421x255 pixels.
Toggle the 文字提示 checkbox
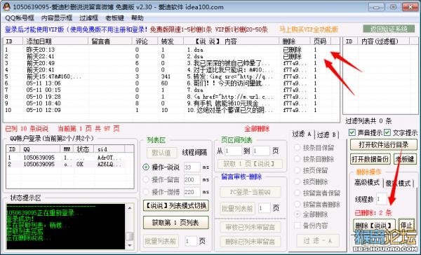pyautogui.click(x=387, y=132)
